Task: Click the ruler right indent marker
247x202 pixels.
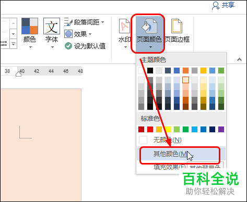Action: point(18,74)
